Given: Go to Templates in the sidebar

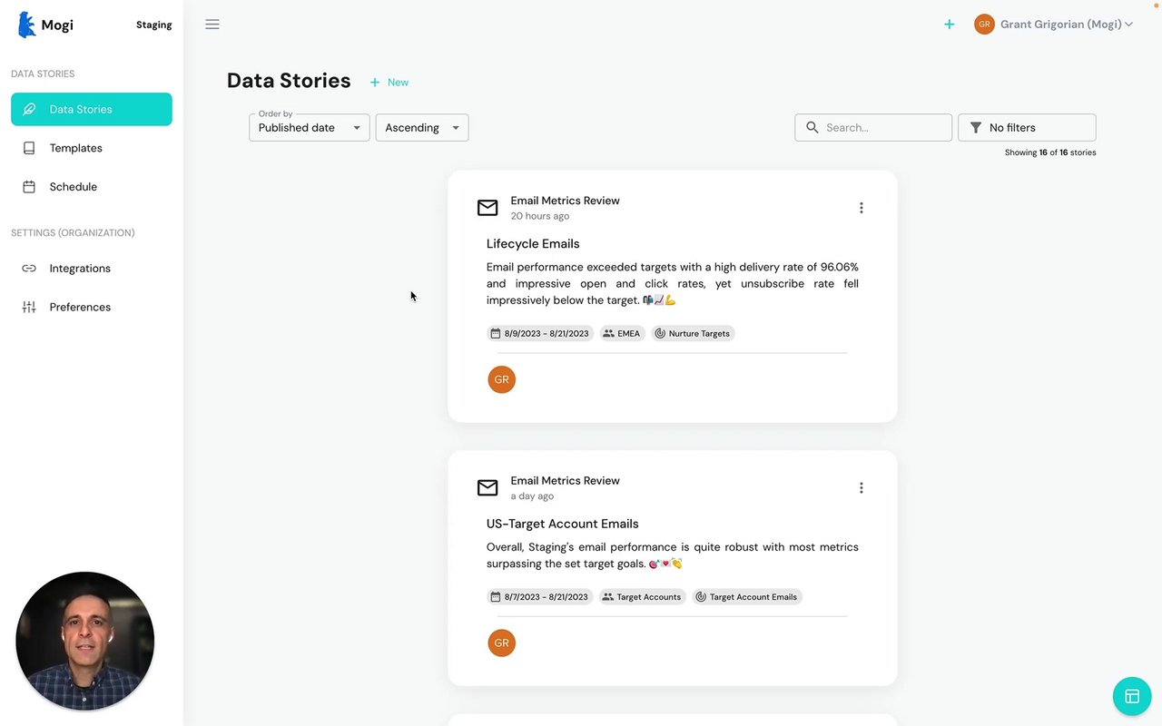Looking at the screenshot, I should pyautogui.click(x=75, y=148).
